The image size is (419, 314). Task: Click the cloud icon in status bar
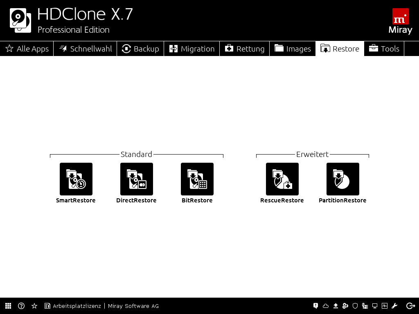pyautogui.click(x=326, y=306)
